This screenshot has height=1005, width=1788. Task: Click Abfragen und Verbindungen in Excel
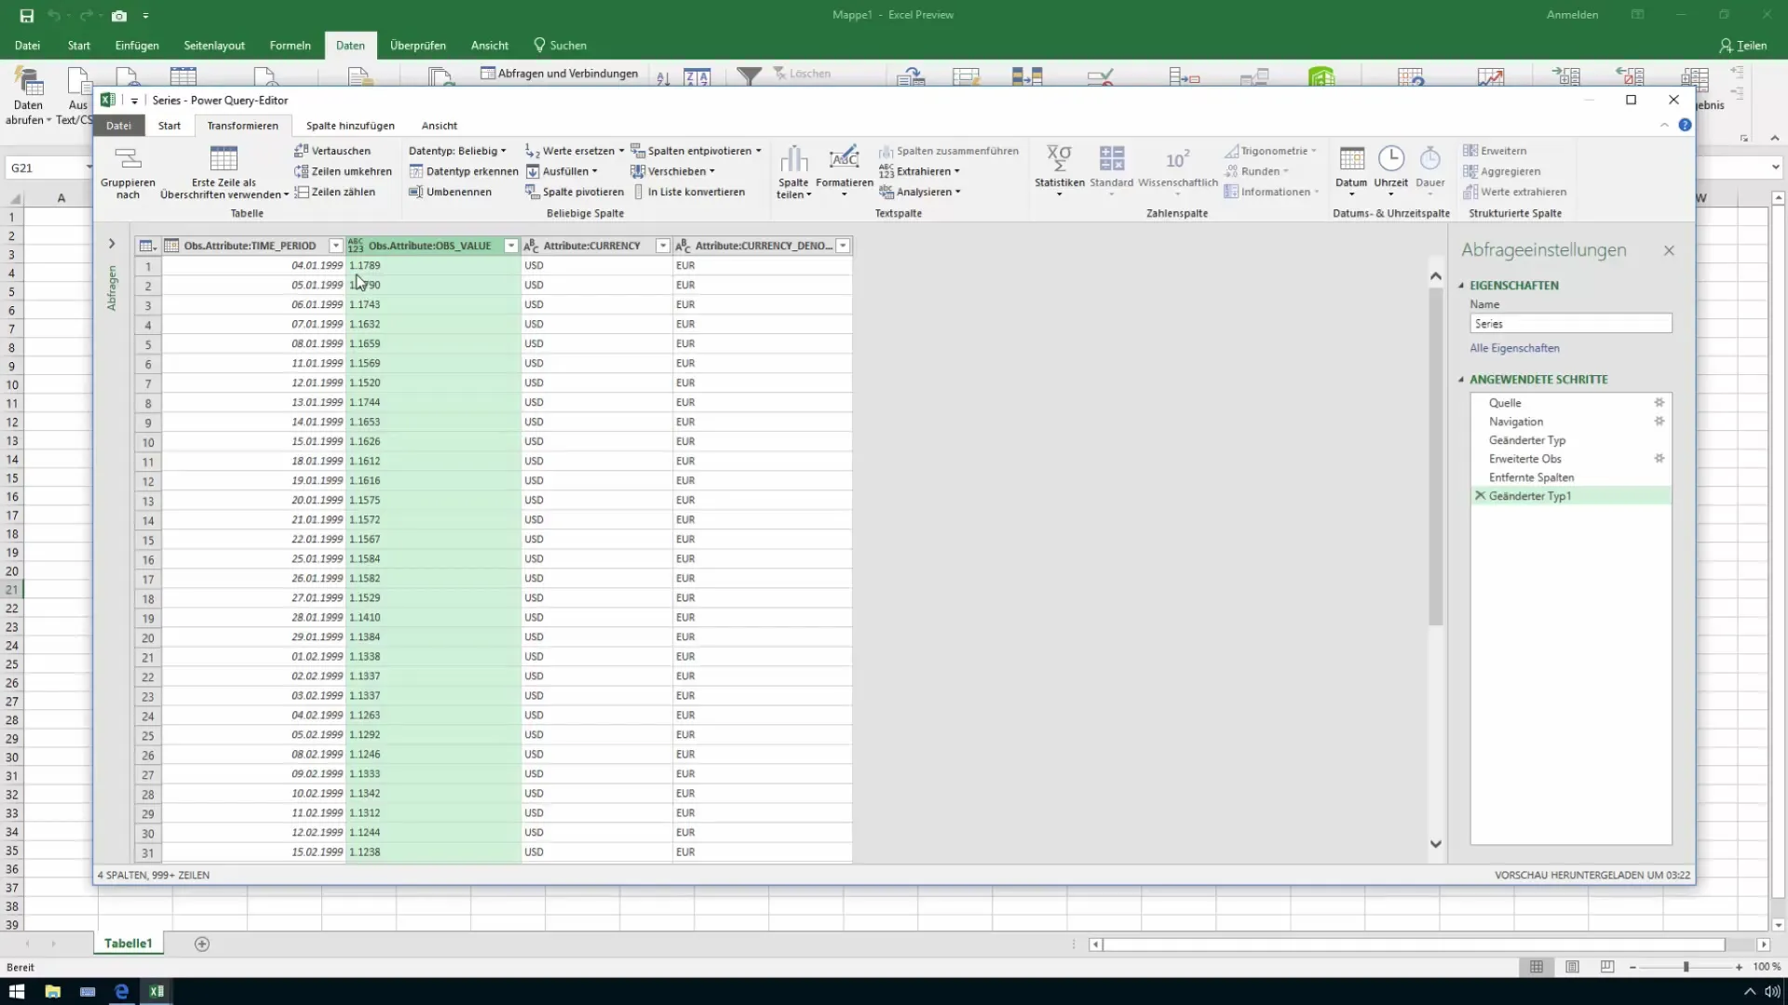coord(559,74)
